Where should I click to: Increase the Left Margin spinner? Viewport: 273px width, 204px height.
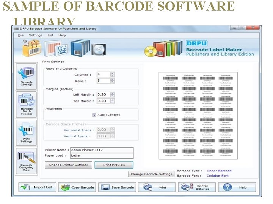pyautogui.click(x=113, y=94)
